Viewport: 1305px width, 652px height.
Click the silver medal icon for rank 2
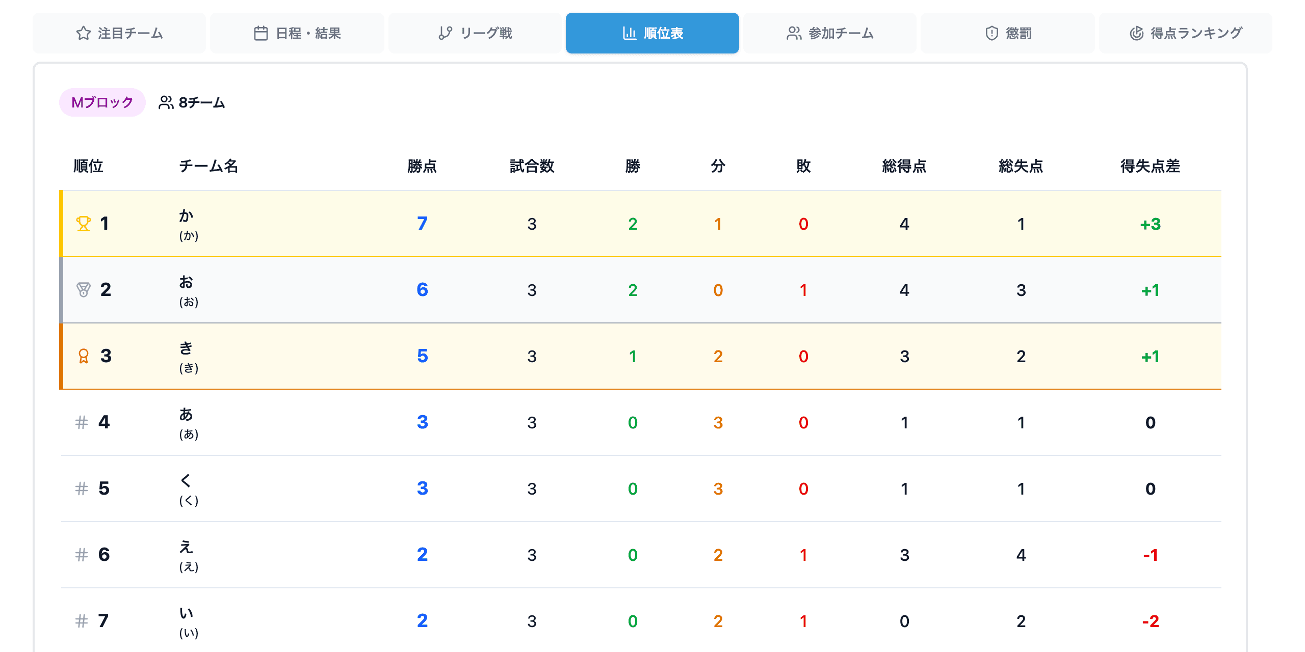pos(84,290)
